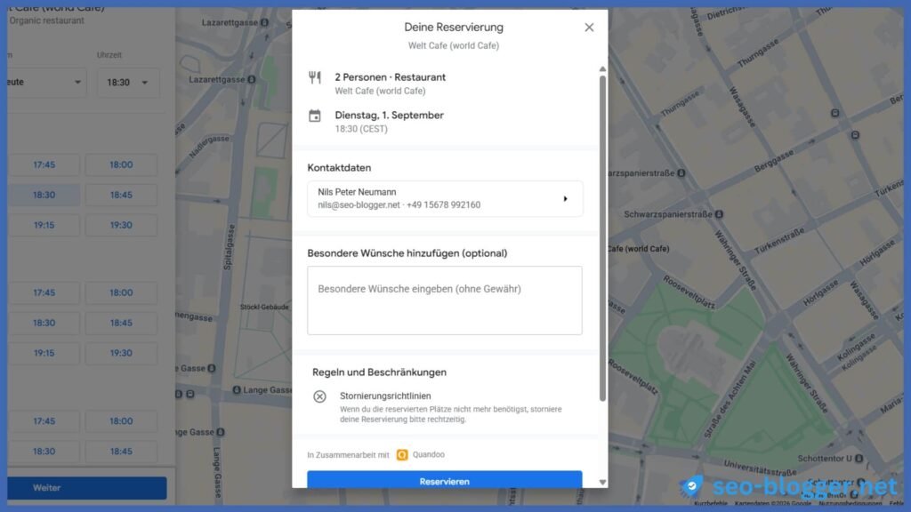Expand contact details for Nils Peter Neumann
The image size is (911, 512).
[445, 198]
